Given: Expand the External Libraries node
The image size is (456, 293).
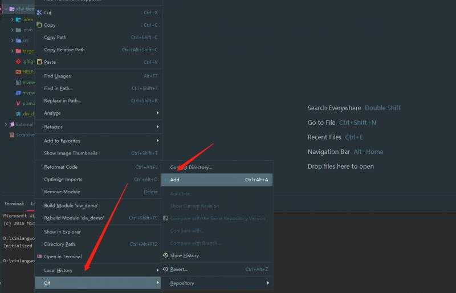Looking at the screenshot, I should [x=6, y=124].
